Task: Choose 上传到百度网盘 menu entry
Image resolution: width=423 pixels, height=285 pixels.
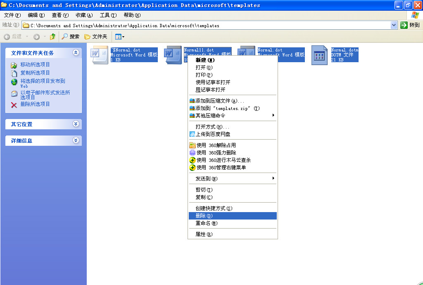Action: pos(233,134)
